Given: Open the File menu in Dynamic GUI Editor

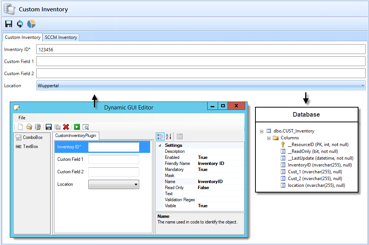Looking at the screenshot, I should [x=22, y=118].
